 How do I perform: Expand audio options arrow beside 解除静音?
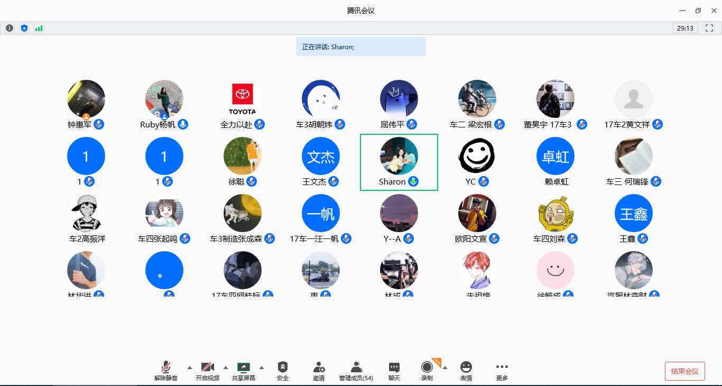click(189, 367)
